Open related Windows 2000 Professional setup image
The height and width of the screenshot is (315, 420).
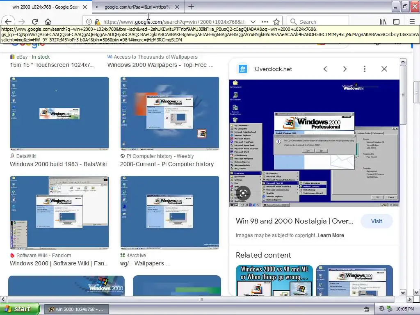[x=354, y=280]
